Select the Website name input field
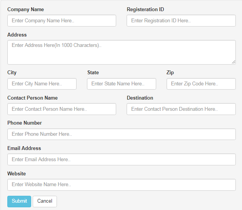 (x=121, y=185)
